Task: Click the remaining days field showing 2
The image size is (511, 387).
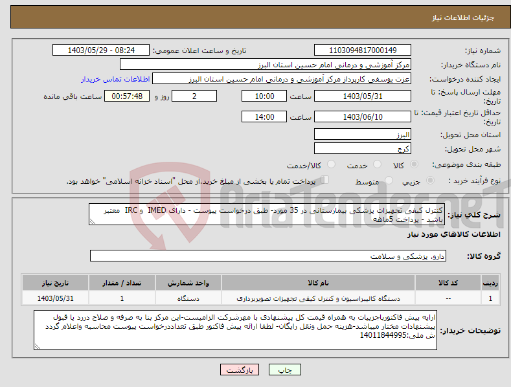Action: click(x=194, y=96)
